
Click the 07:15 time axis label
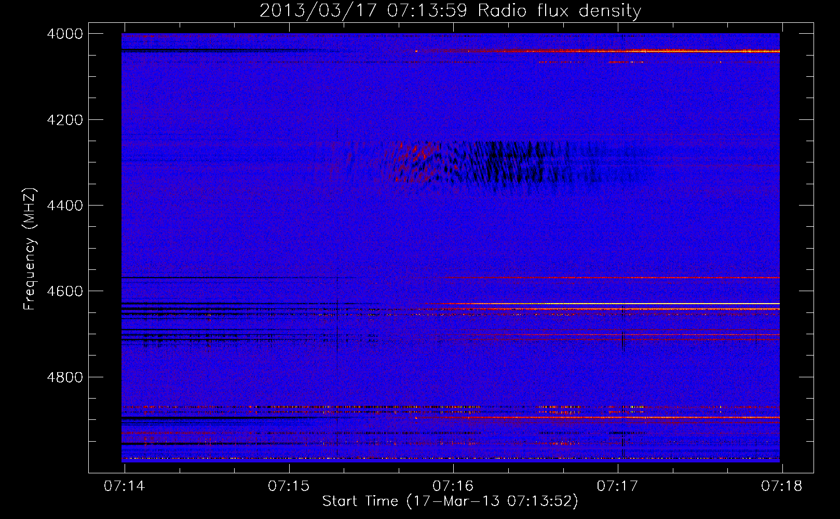point(289,486)
